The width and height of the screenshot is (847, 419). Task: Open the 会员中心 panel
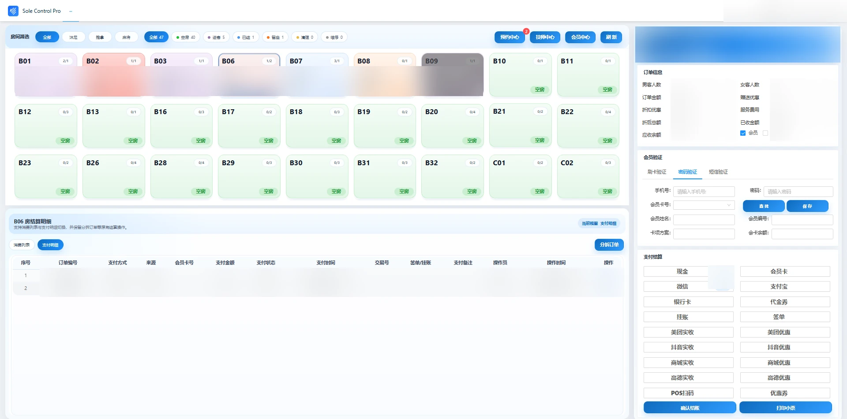[x=581, y=37]
